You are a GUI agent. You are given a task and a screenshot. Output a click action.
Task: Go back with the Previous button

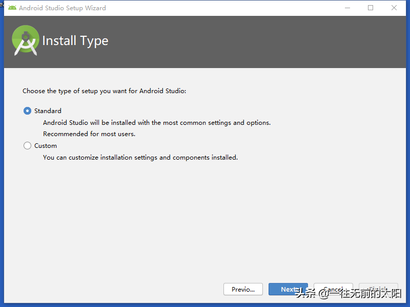pos(243,289)
